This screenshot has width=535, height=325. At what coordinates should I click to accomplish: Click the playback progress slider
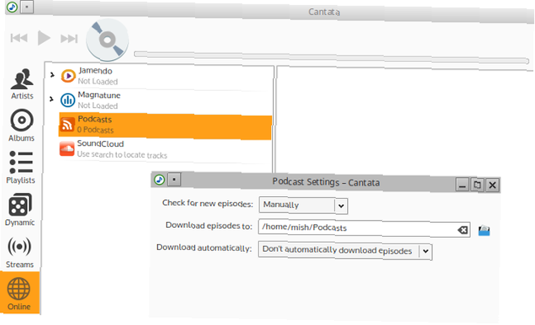point(331,58)
